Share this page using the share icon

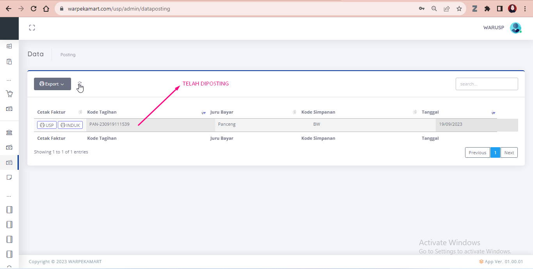[447, 9]
